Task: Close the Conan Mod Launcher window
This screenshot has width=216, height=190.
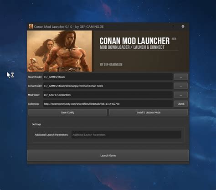Action: [183, 26]
